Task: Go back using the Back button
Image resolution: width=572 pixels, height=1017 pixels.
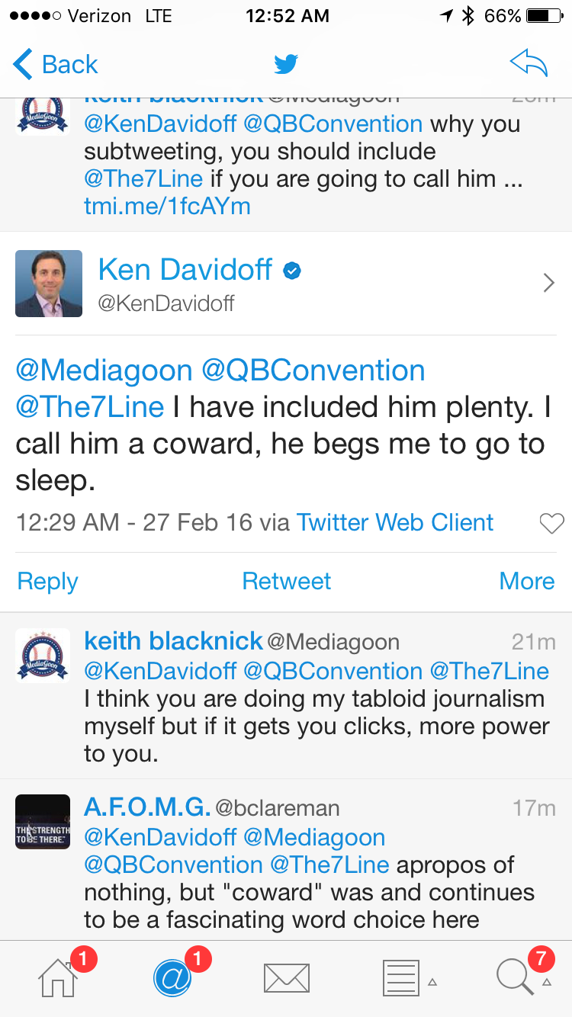Action: click(56, 65)
